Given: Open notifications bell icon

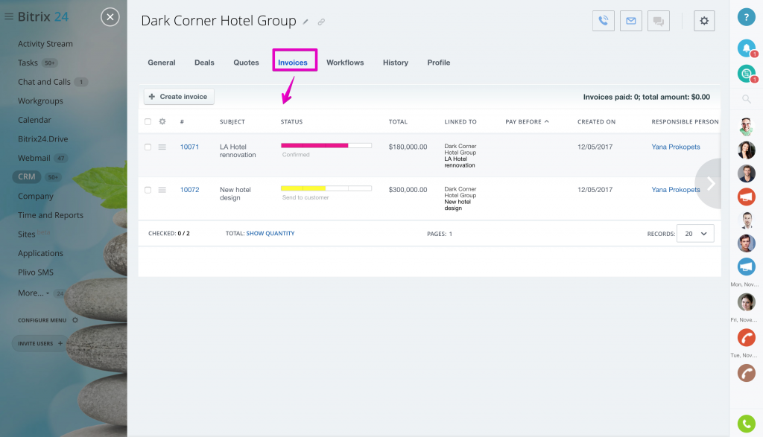Looking at the screenshot, I should tap(746, 48).
